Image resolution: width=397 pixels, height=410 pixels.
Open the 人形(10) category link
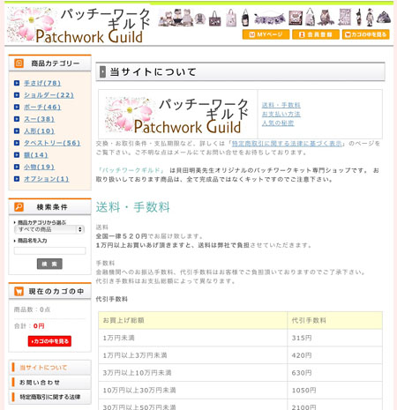[39, 131]
